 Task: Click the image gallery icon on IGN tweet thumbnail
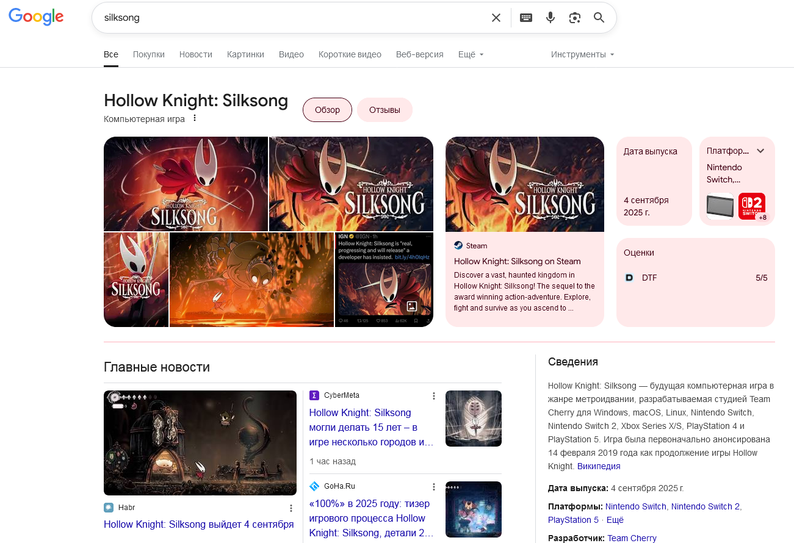[x=412, y=306]
